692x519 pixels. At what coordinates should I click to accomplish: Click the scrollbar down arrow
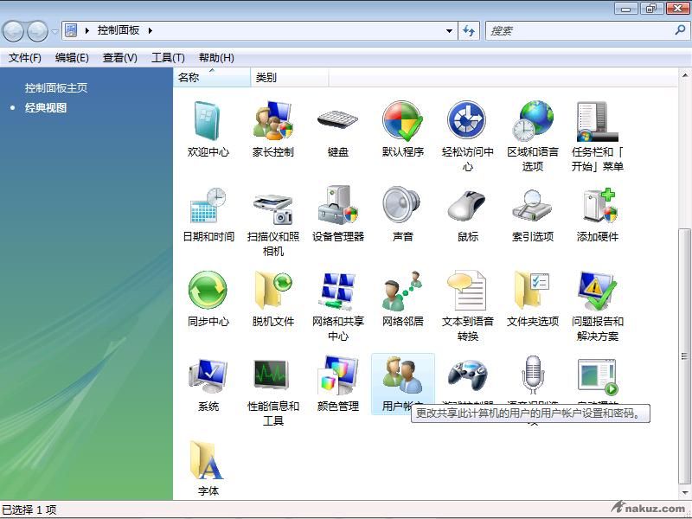(x=684, y=492)
